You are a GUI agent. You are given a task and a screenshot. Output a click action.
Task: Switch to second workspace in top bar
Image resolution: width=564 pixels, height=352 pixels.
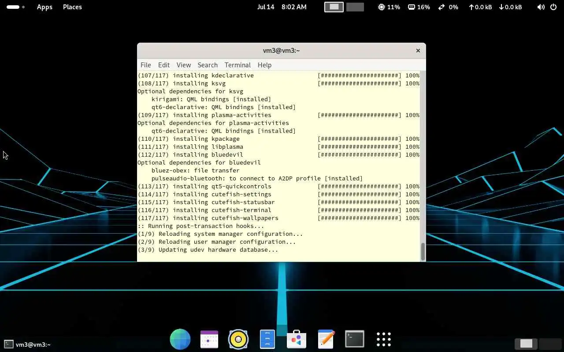(355, 7)
